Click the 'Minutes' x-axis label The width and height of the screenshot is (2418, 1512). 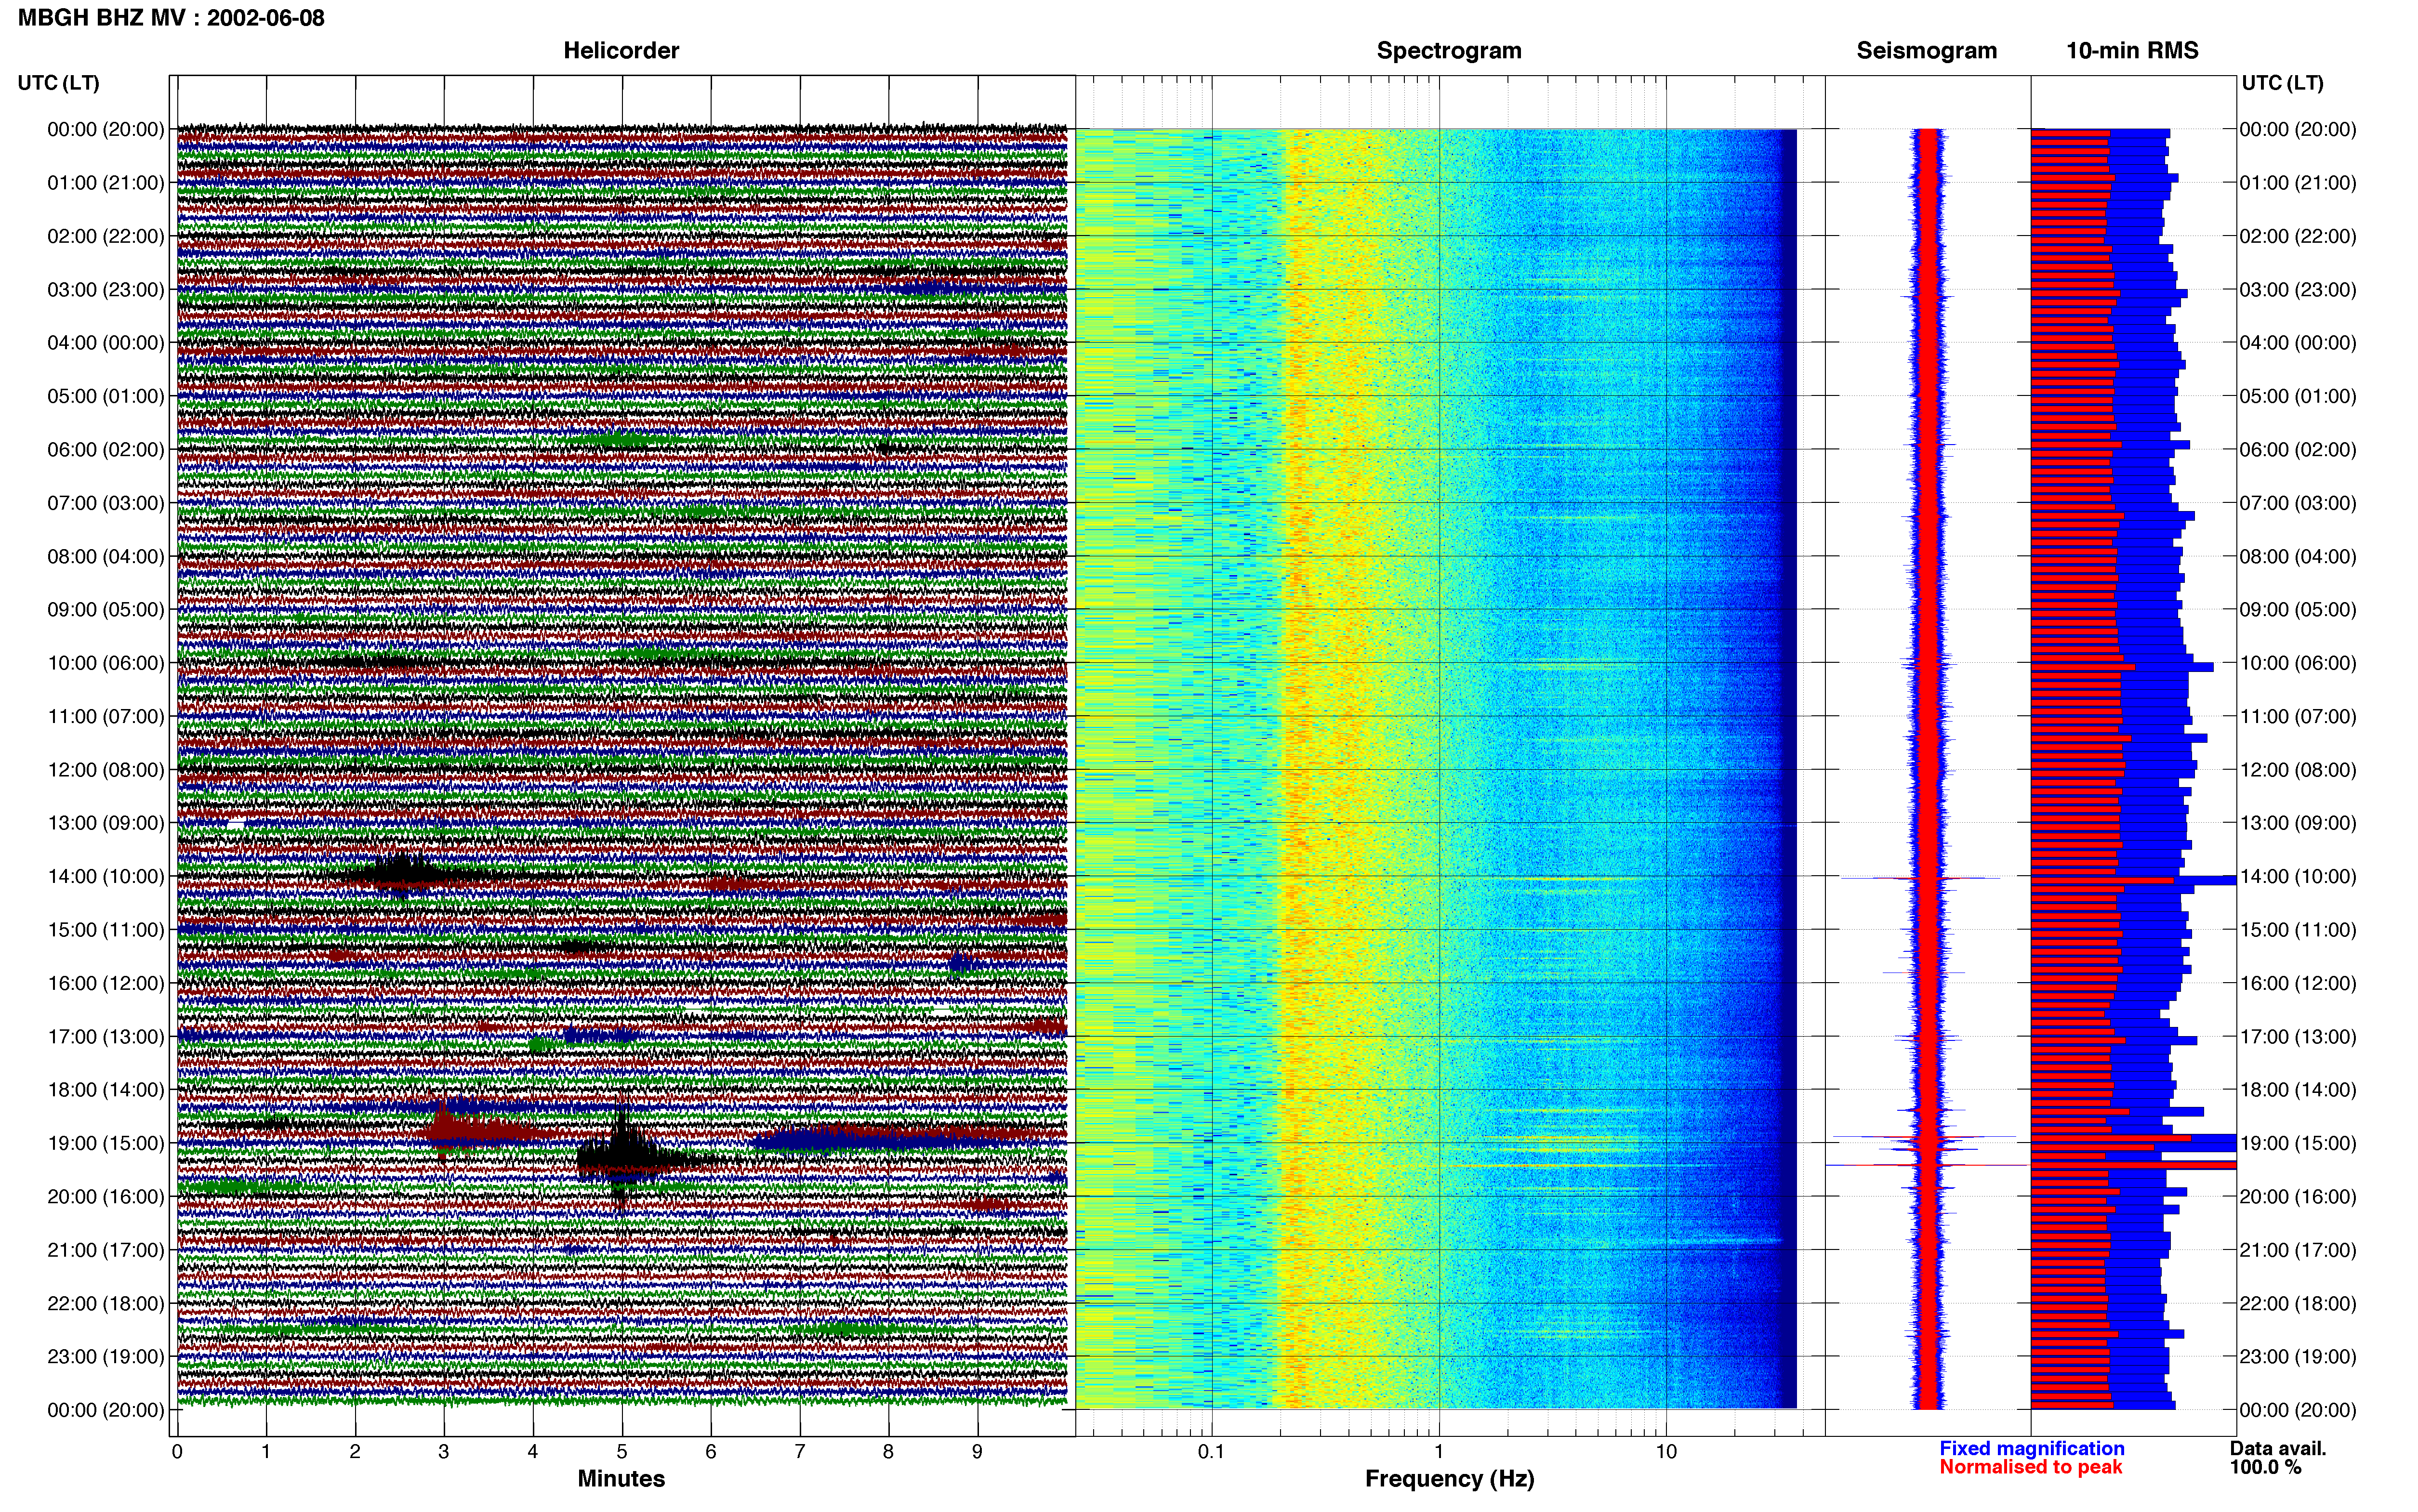[621, 1478]
